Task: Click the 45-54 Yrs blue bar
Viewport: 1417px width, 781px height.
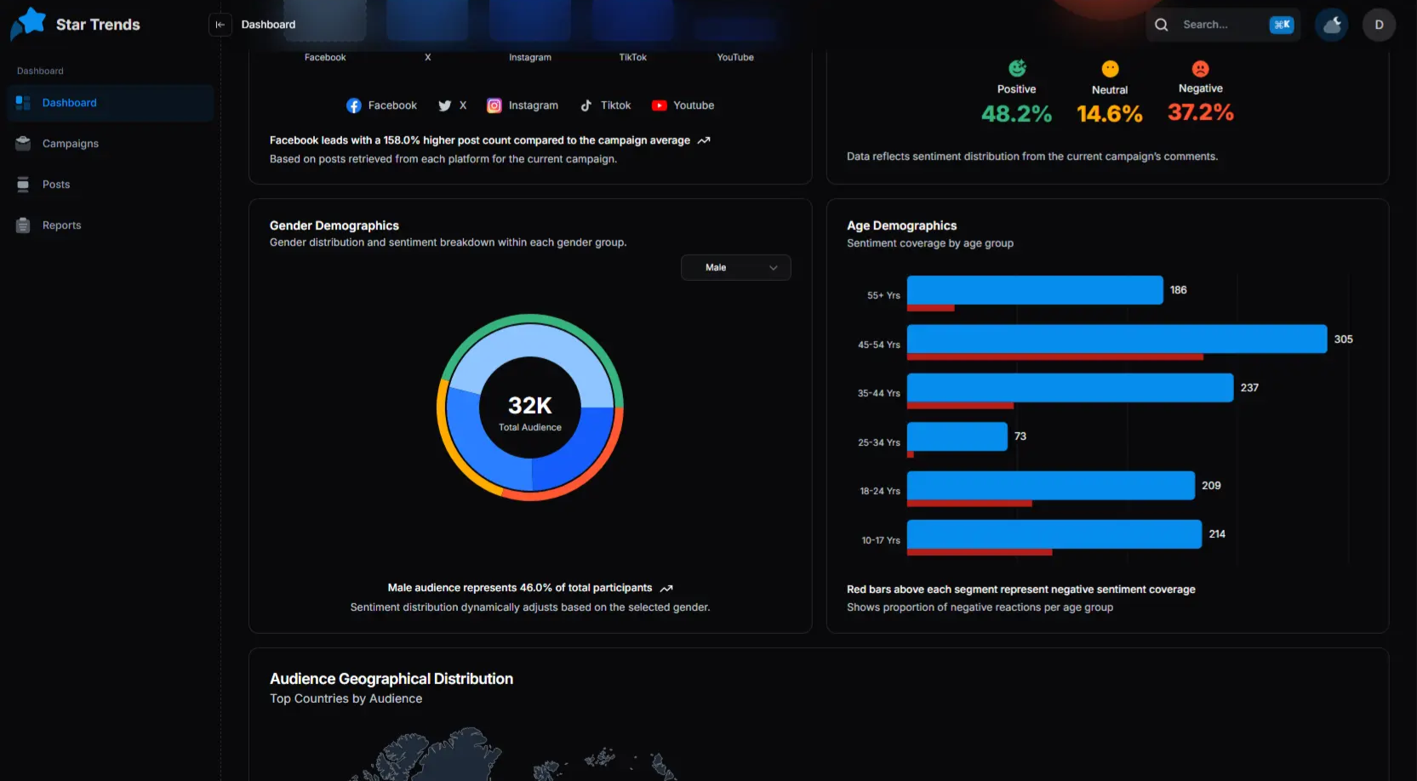Action: [1116, 339]
